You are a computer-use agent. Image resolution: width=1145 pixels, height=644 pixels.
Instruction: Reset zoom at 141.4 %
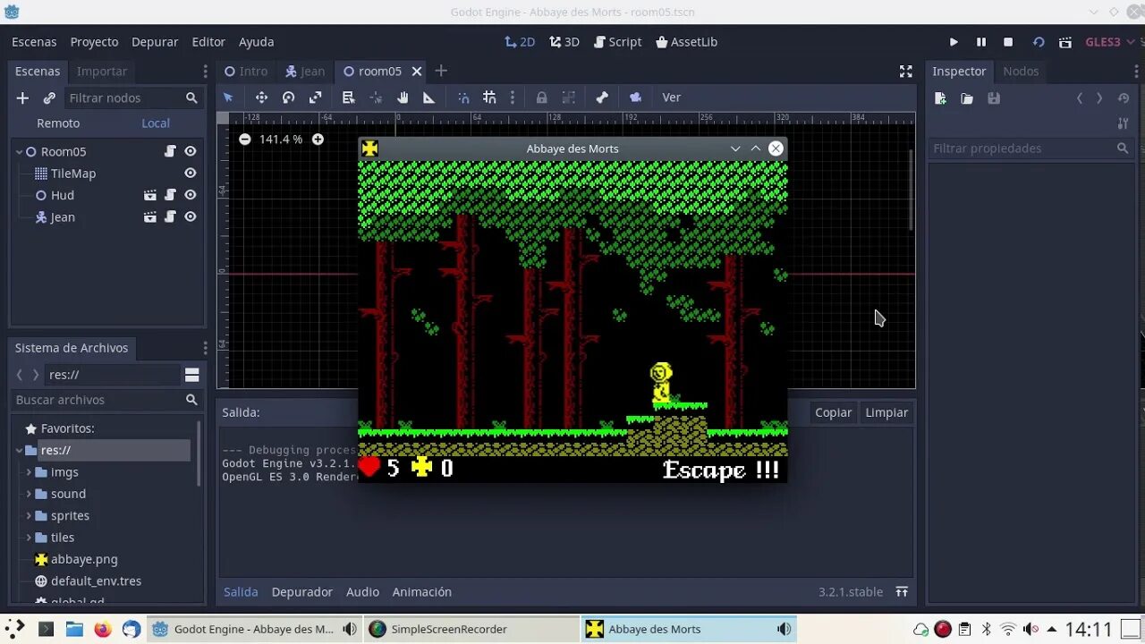[281, 140]
